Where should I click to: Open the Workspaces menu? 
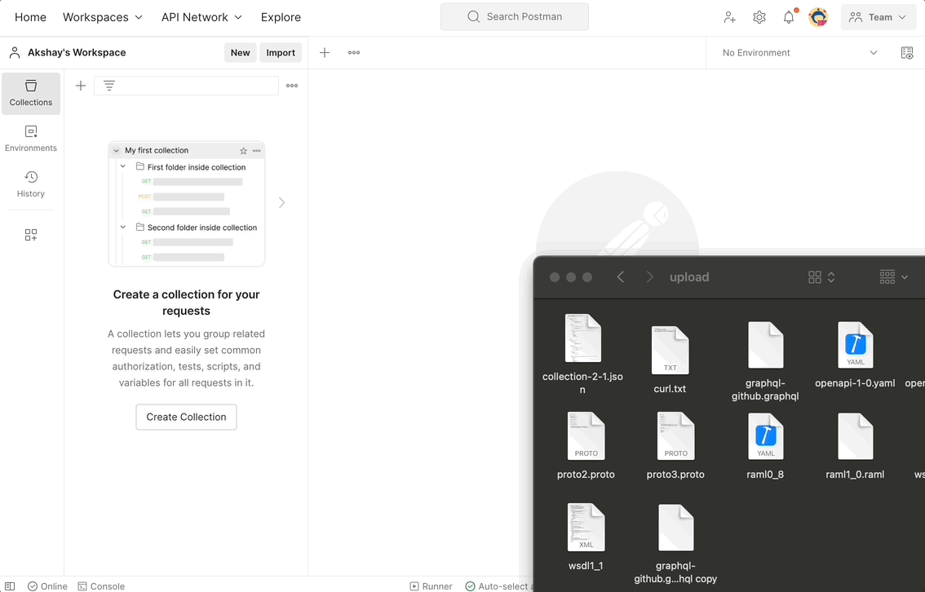click(x=103, y=16)
